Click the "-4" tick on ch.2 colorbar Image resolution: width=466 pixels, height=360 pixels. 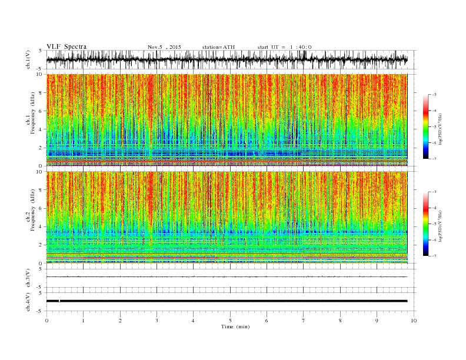click(x=434, y=208)
